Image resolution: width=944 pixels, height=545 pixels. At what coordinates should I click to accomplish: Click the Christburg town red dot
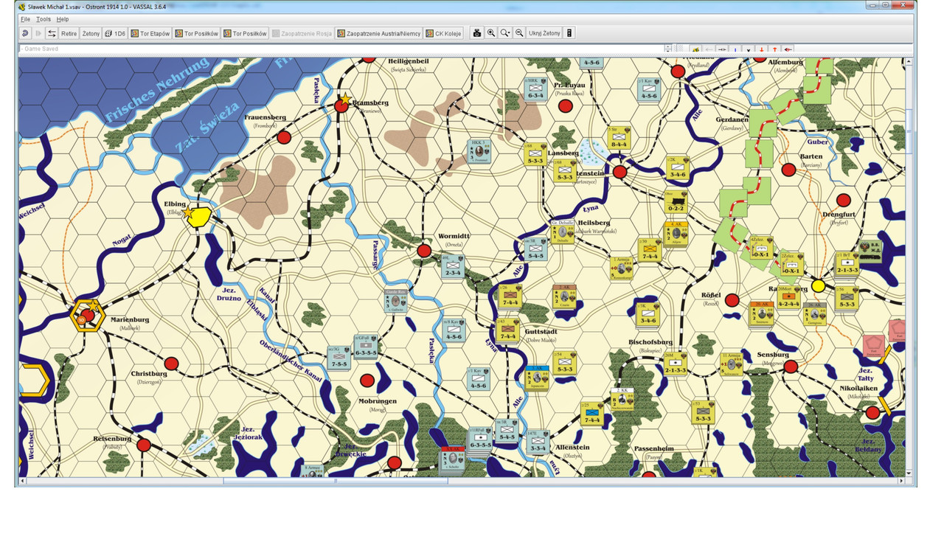172,364
